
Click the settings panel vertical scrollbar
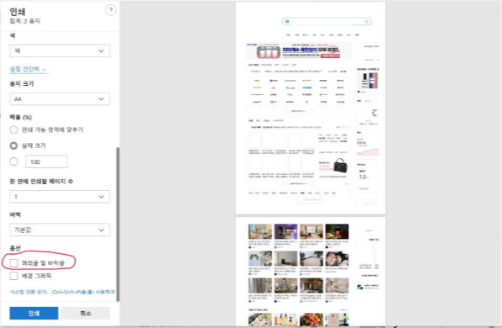(x=118, y=224)
